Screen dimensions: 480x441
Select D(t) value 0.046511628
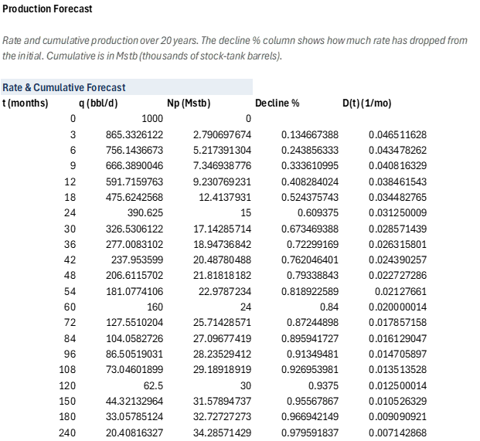[x=397, y=134]
